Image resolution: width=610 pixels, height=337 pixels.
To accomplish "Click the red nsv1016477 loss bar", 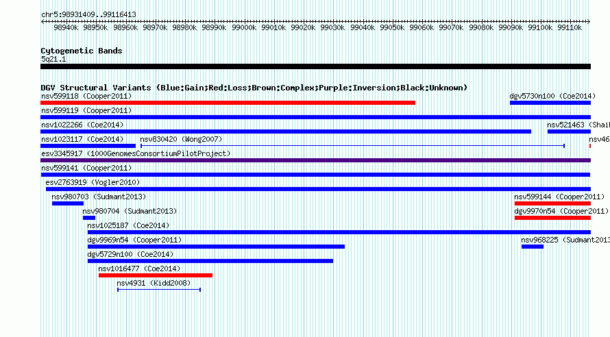I will (155, 275).
